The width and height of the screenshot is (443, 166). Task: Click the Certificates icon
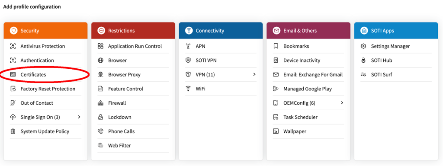[x=13, y=74]
